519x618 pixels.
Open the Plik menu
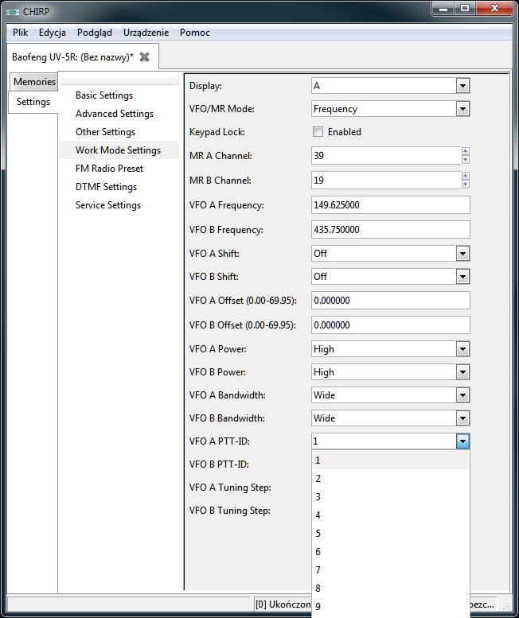coord(20,33)
